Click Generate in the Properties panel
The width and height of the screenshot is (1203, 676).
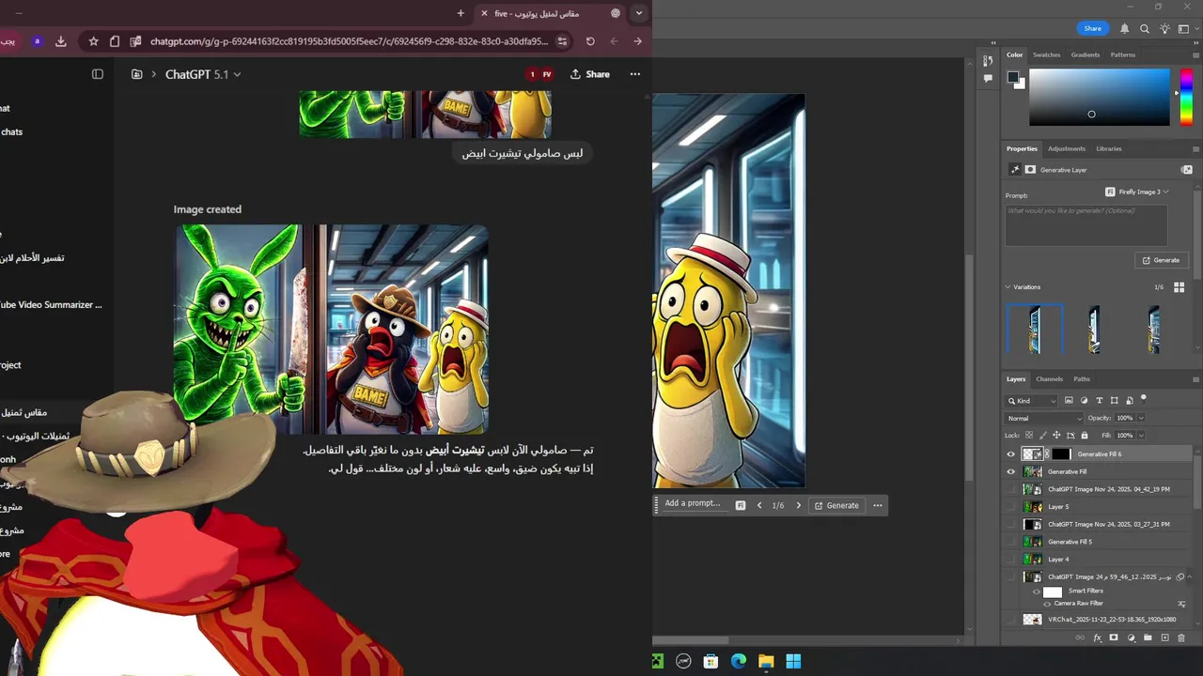click(1161, 260)
